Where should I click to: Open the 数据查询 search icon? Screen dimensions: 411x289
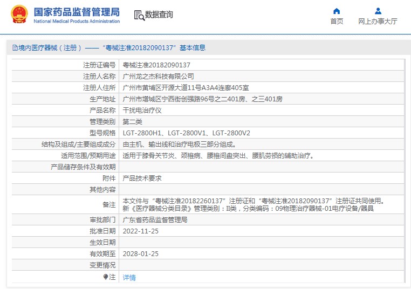click(139, 15)
